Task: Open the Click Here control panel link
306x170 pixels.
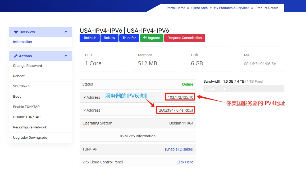Action: point(185,162)
